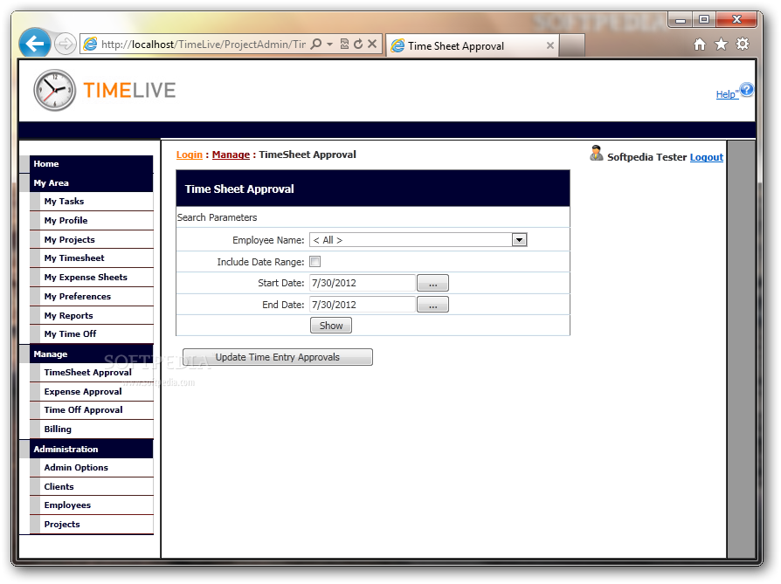
Task: Open My Profile in sidebar
Action: click(x=91, y=221)
